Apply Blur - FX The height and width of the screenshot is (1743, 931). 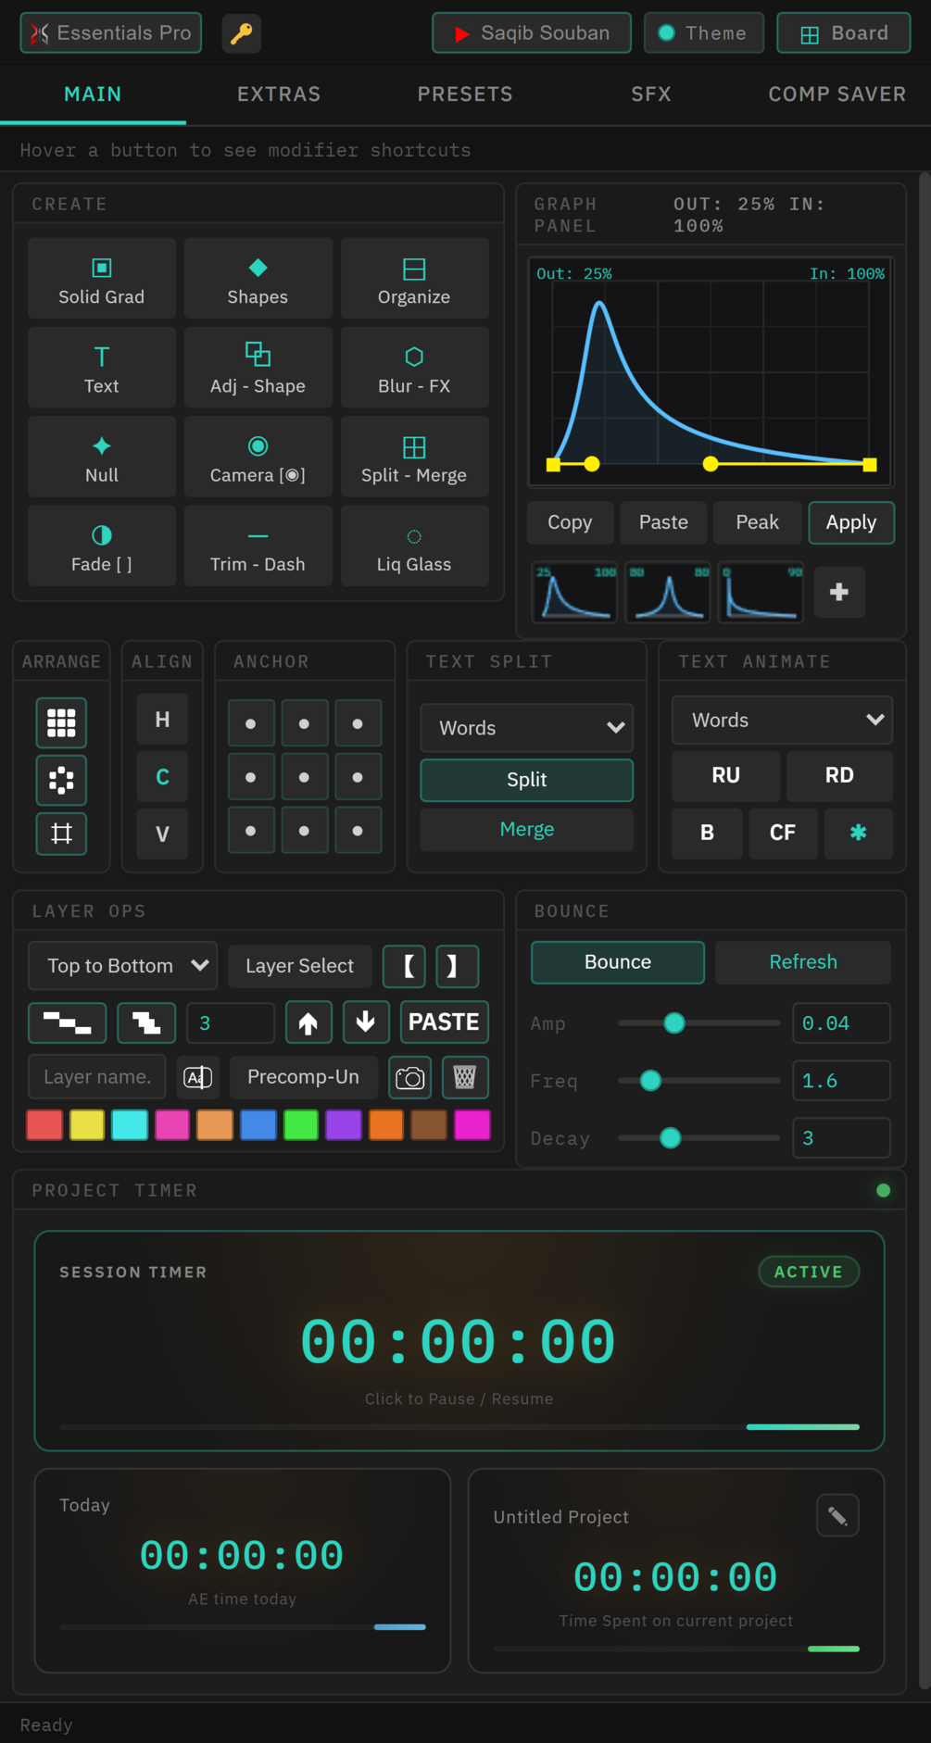(x=414, y=368)
